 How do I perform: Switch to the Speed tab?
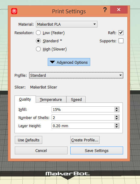(x=76, y=99)
